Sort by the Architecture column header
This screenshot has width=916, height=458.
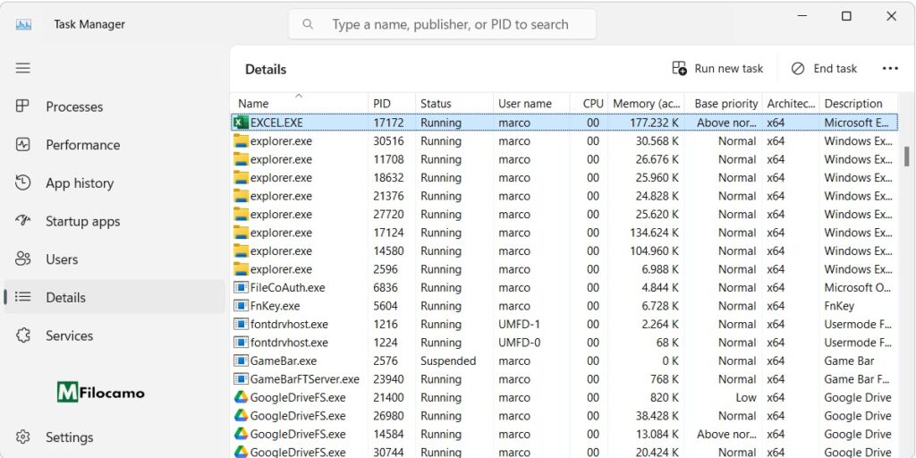pyautogui.click(x=791, y=104)
